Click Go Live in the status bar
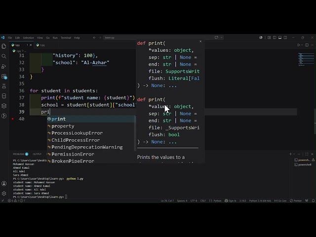The width and height of the screenshot is (316, 237). (x=280, y=201)
